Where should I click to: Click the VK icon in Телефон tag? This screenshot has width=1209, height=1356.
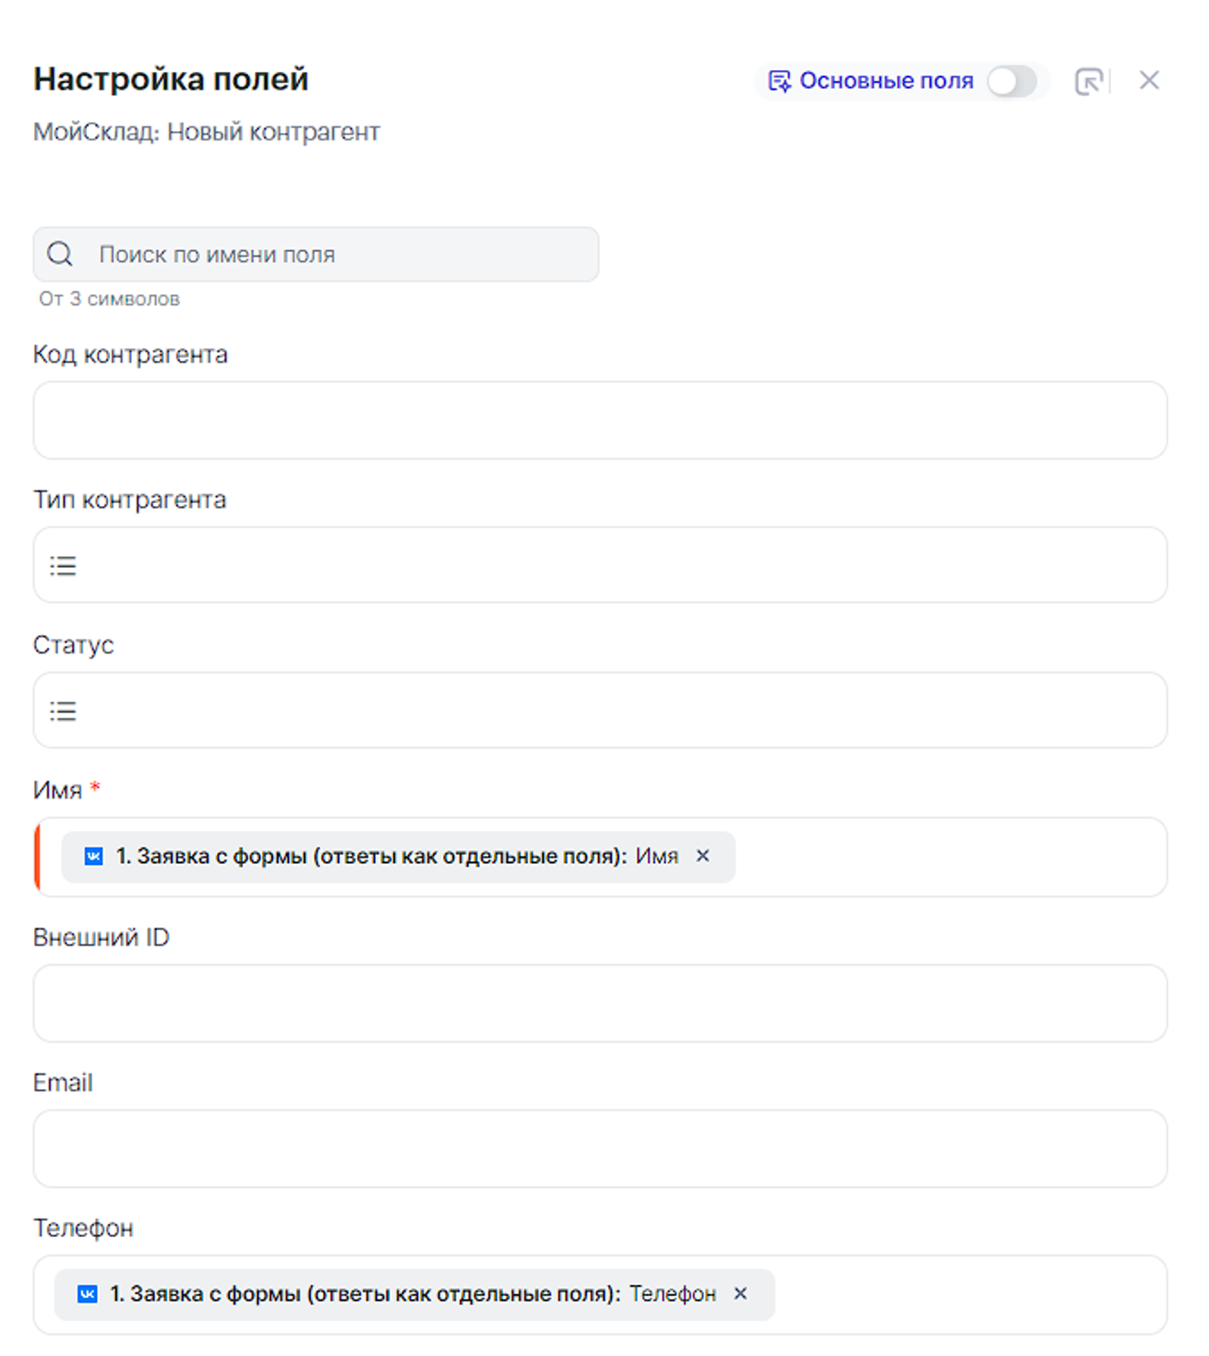88,1294
